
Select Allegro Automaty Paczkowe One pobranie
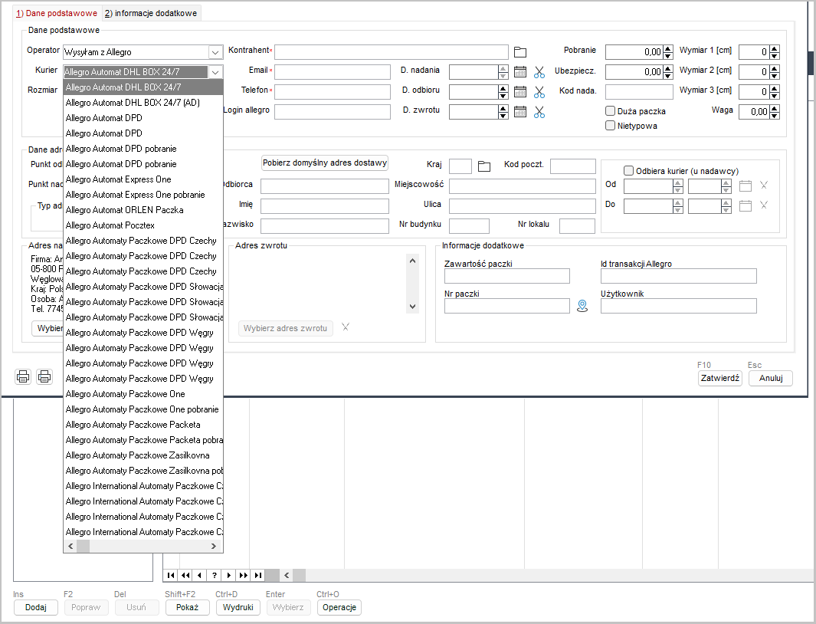143,409
